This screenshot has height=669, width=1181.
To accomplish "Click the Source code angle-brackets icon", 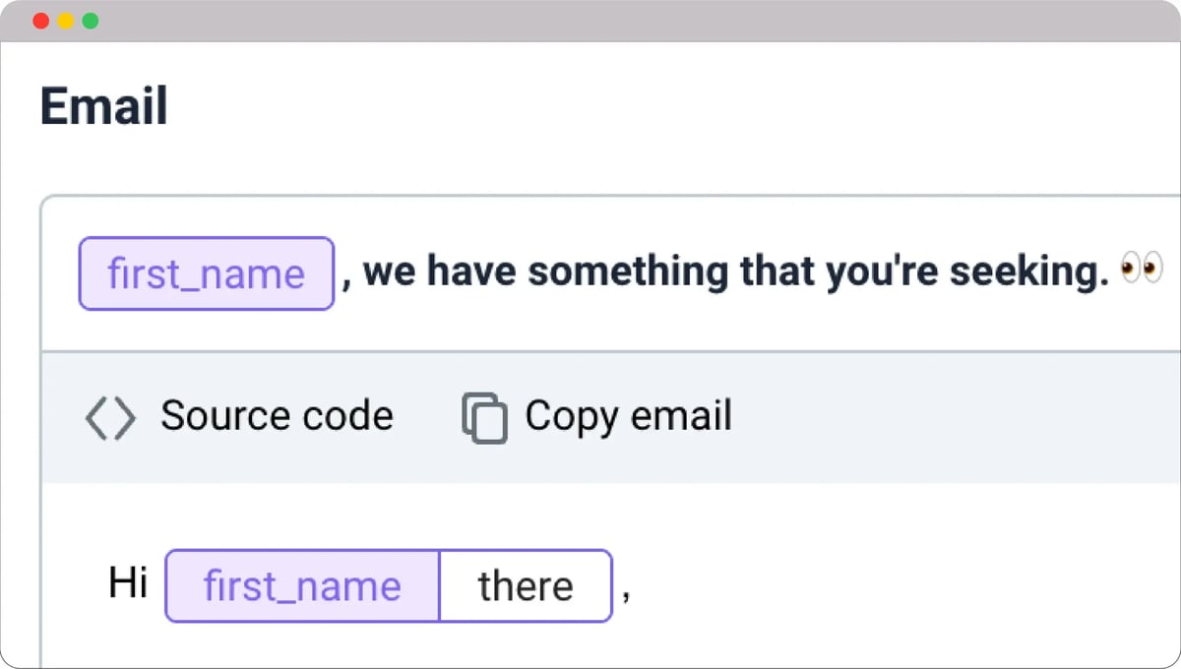I will (109, 418).
